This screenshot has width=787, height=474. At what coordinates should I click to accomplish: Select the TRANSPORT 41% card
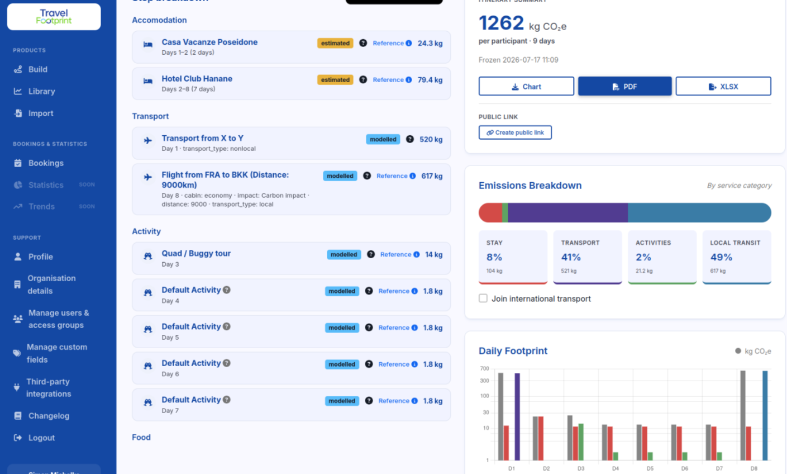click(588, 257)
